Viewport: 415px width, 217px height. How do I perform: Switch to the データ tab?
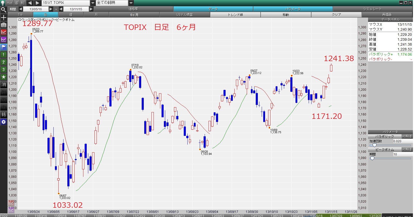click(x=213, y=9)
